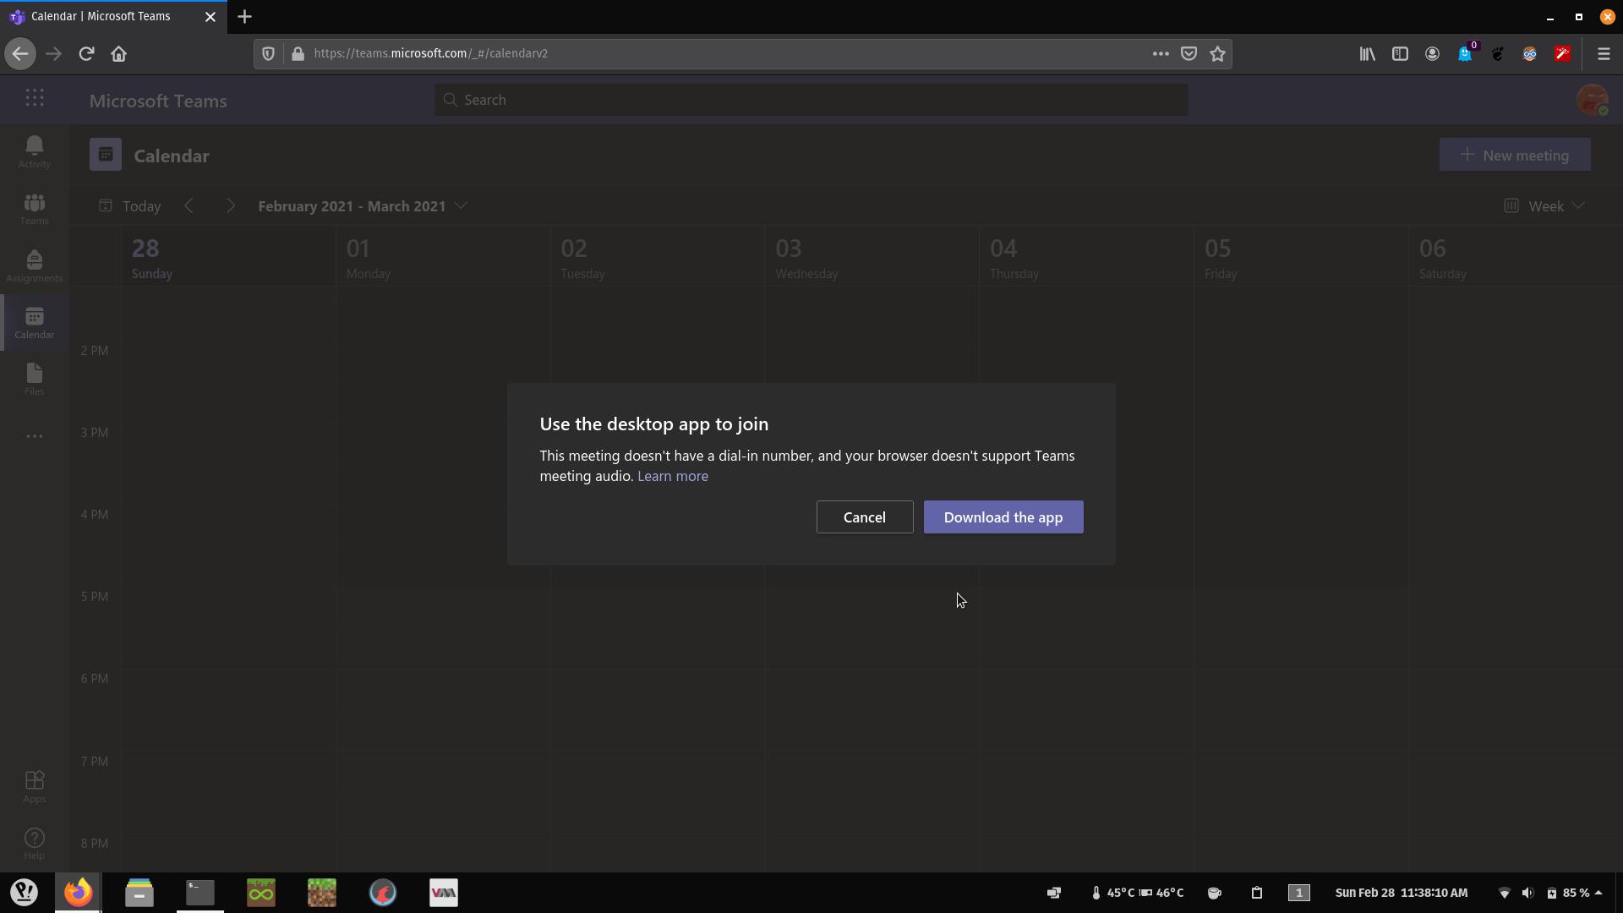
Task: Click the more apps ellipsis in the sidebar
Action: tap(34, 436)
